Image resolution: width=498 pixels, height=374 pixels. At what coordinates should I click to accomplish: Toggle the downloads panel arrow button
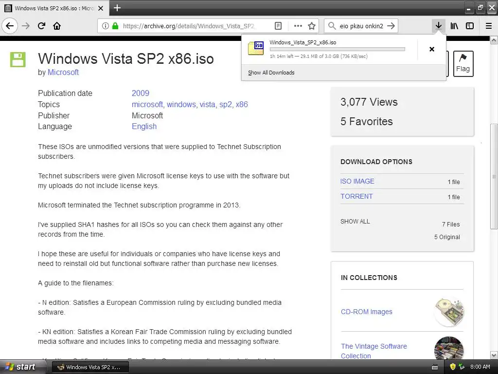438,26
